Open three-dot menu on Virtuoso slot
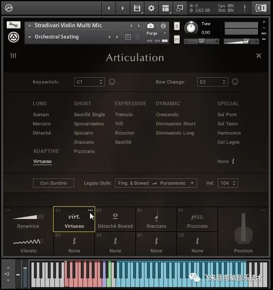 [90, 210]
